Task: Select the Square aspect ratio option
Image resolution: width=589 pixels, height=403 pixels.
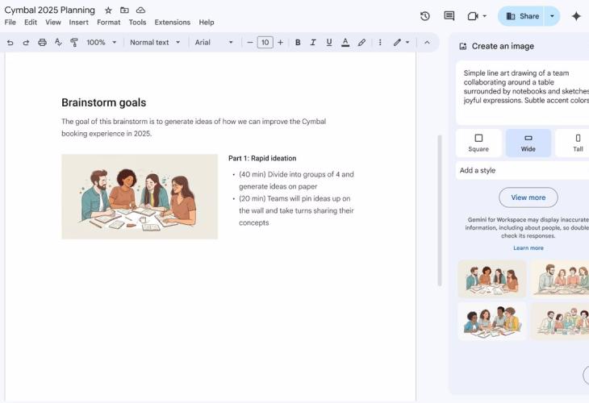Action: [x=478, y=143]
